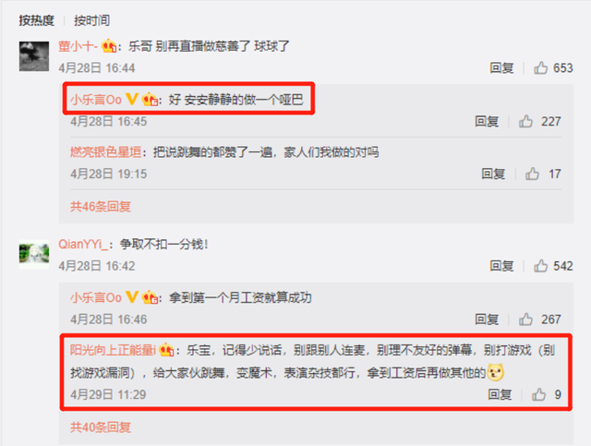The height and width of the screenshot is (446, 591).
Task: Click the crown badge next to 董小十-
Action: pos(109,46)
